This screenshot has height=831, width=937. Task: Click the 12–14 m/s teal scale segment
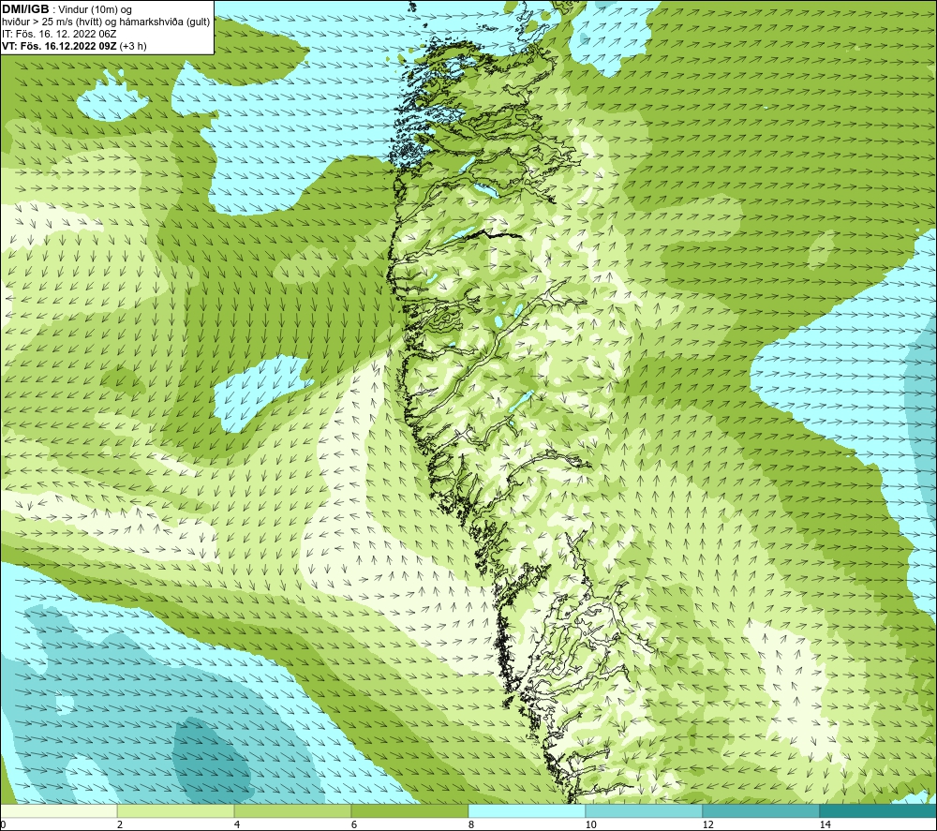(x=761, y=811)
